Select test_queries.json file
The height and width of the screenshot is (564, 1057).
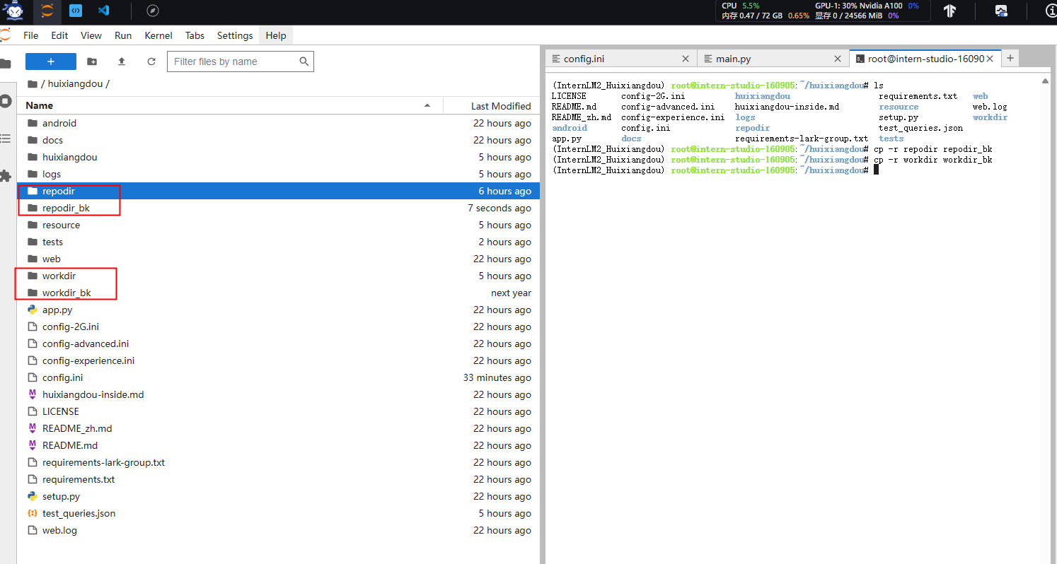279,513
